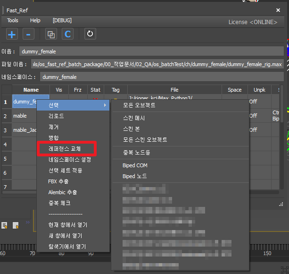Click the list-with-cursor icon at bottom left
This screenshot has height=274, width=289.
pos(4,225)
